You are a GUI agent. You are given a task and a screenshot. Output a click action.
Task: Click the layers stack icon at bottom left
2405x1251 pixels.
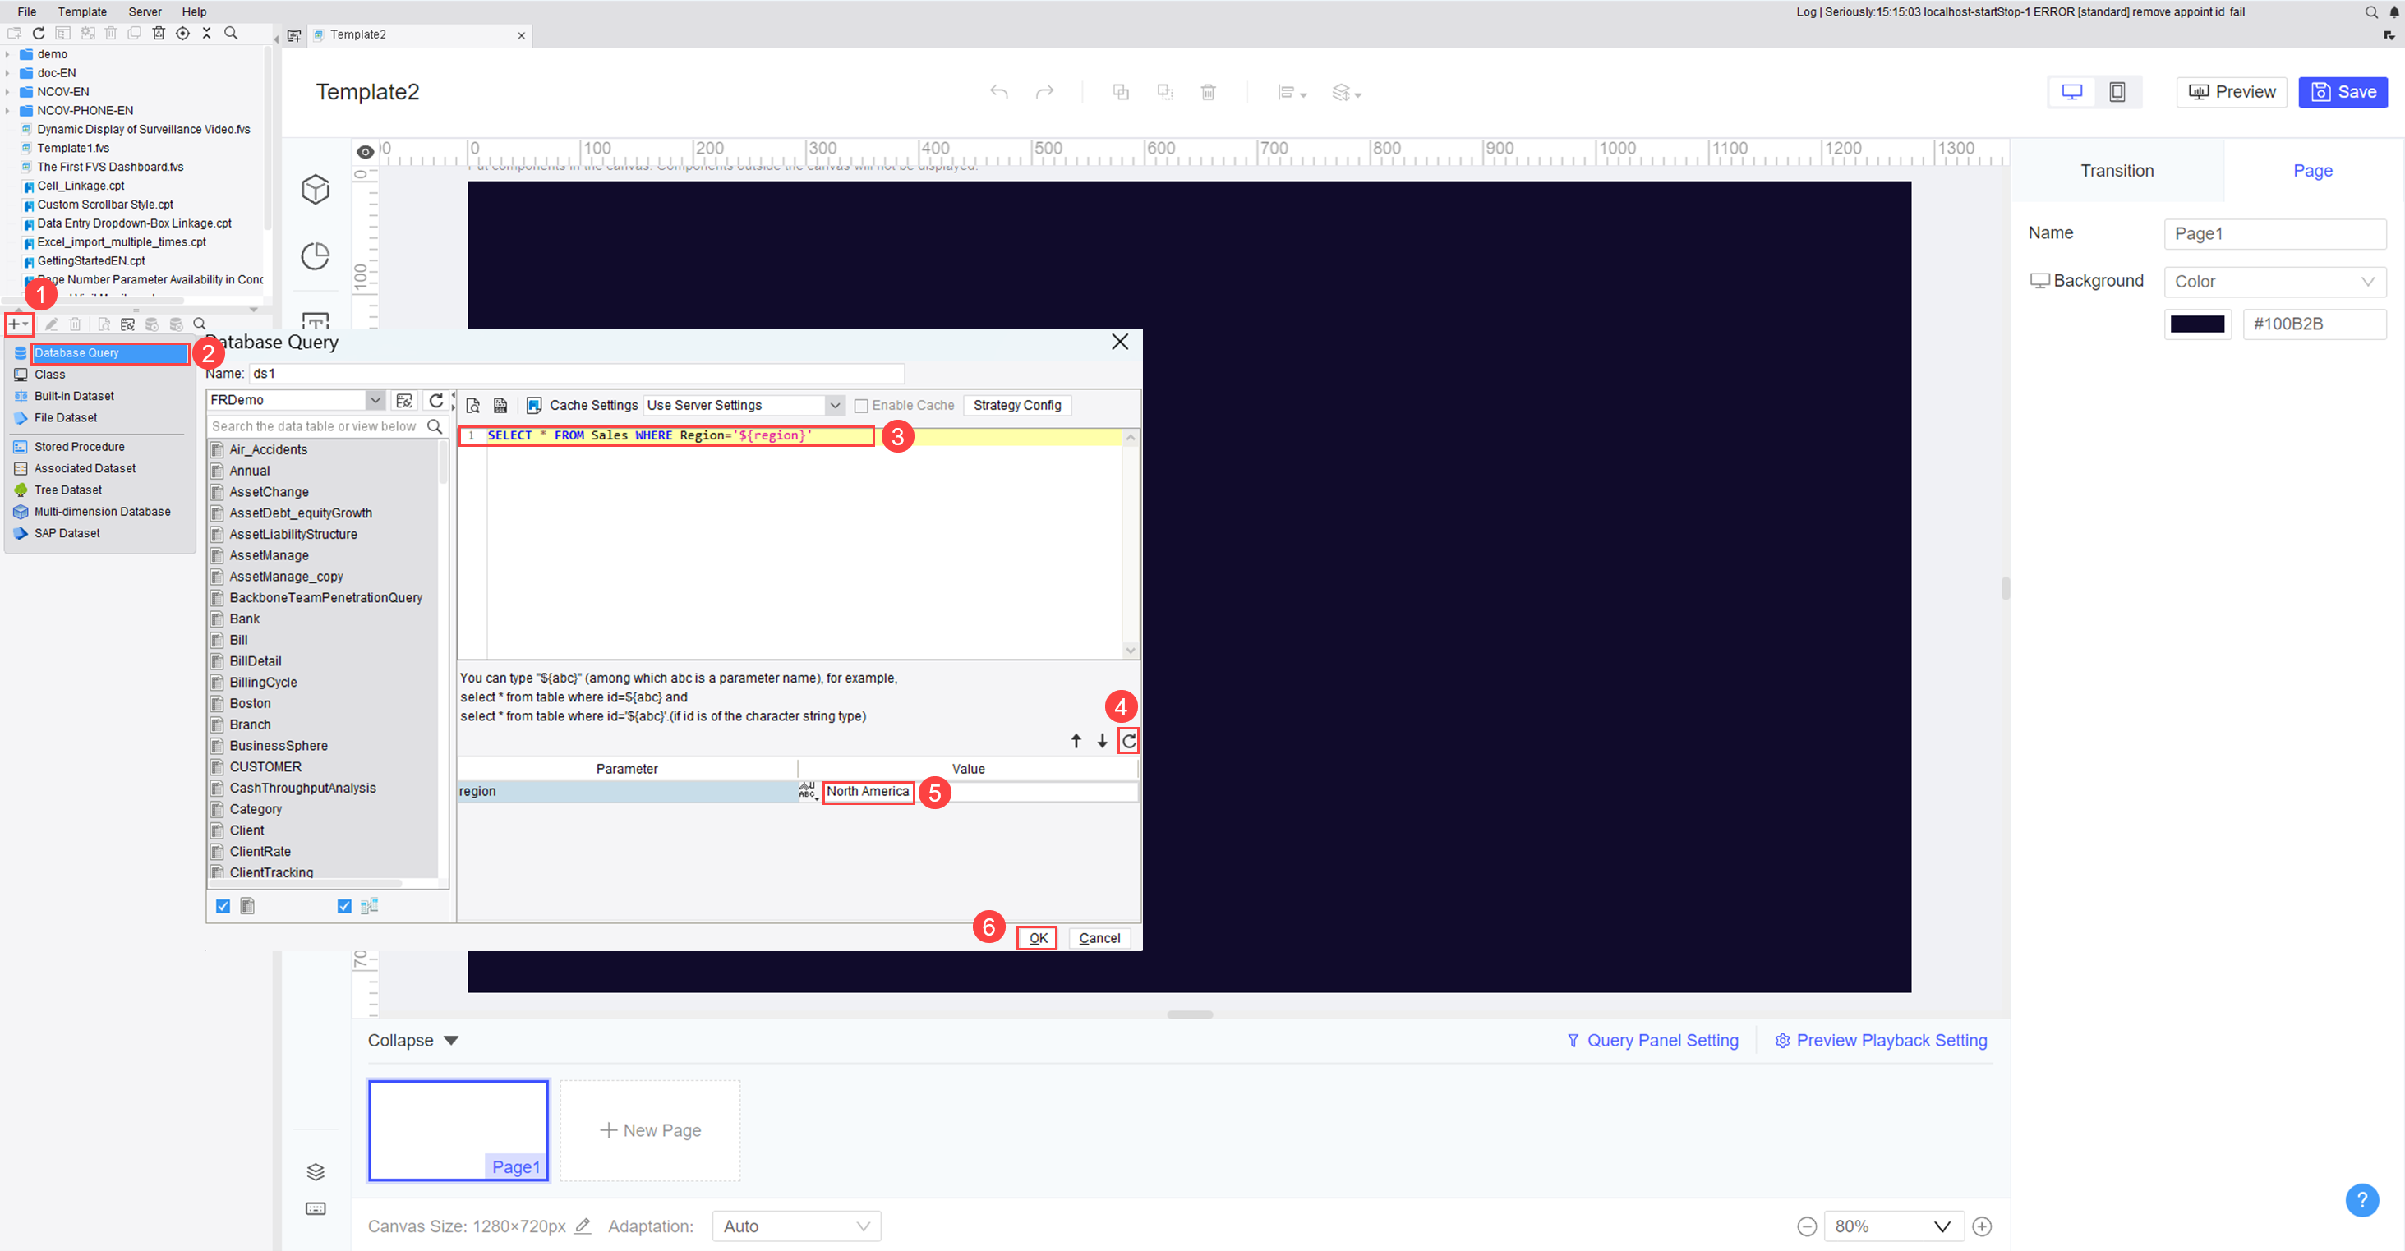[x=316, y=1171]
